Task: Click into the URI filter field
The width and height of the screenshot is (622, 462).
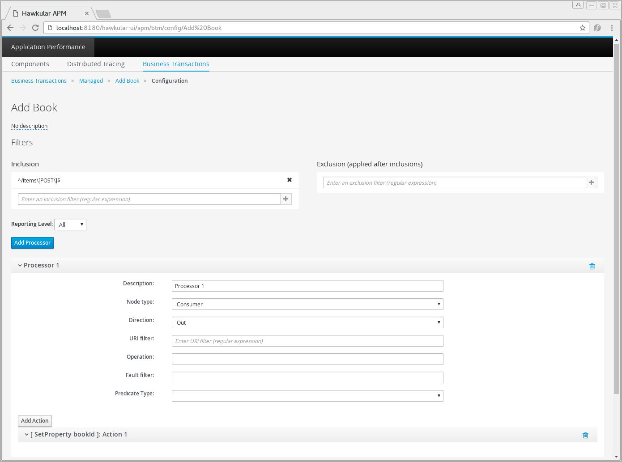Action: [307, 341]
